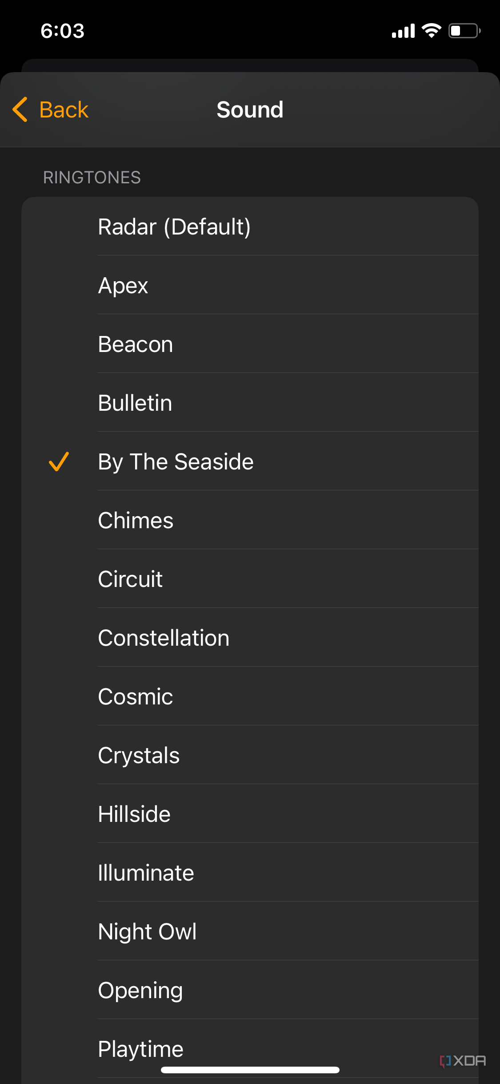Pick the Night Owl ringtone
This screenshot has width=500, height=1084.
147,932
